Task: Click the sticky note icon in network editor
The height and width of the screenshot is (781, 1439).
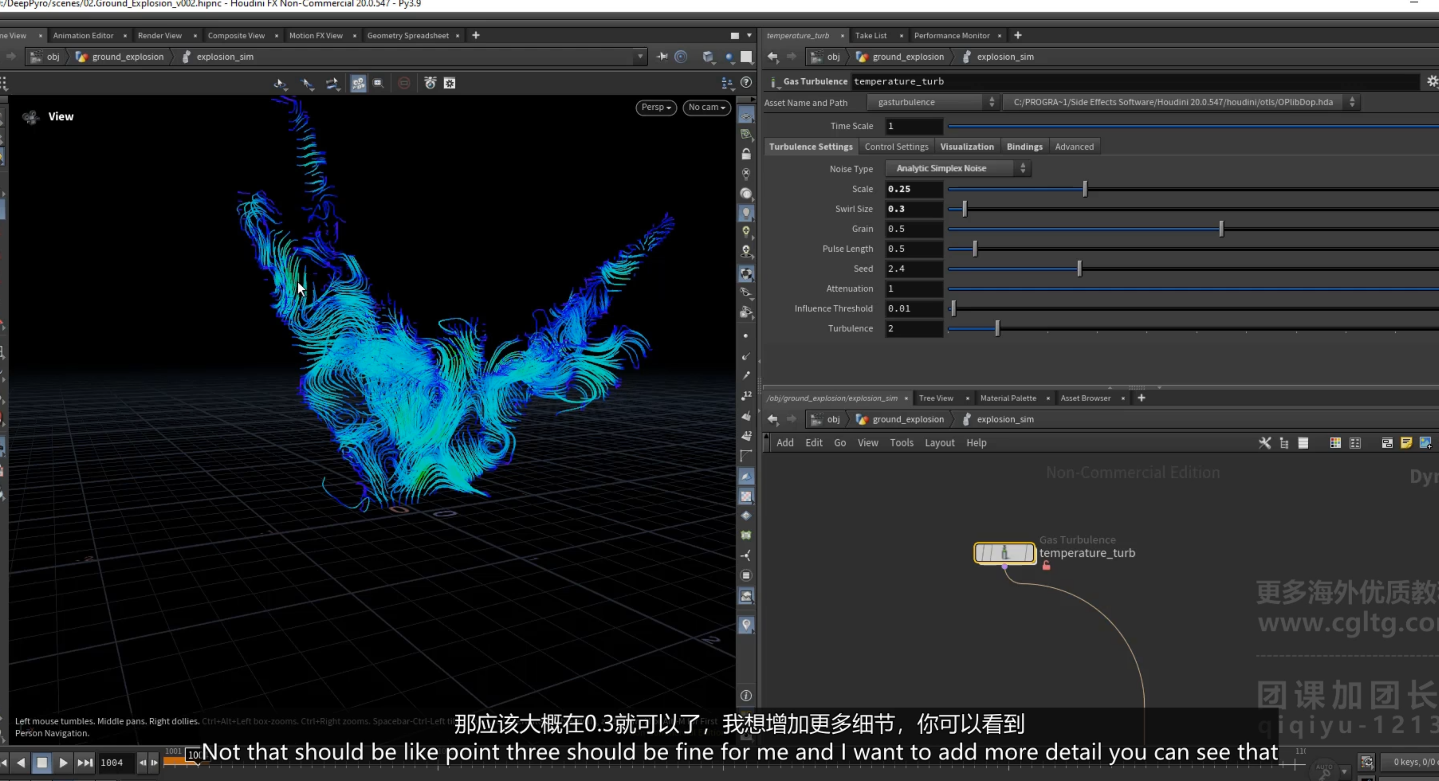Action: click(x=1406, y=443)
